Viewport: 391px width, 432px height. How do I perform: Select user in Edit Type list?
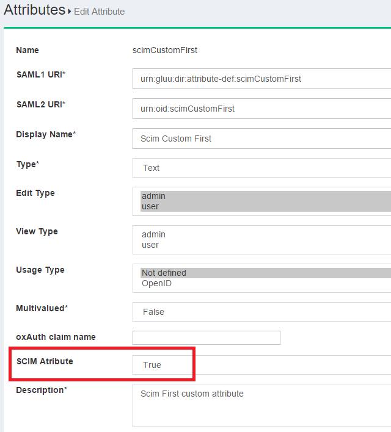[150, 206]
